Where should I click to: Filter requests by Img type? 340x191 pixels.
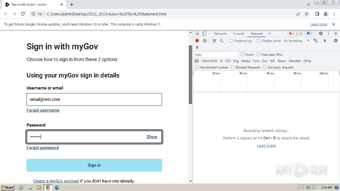tap(236, 61)
